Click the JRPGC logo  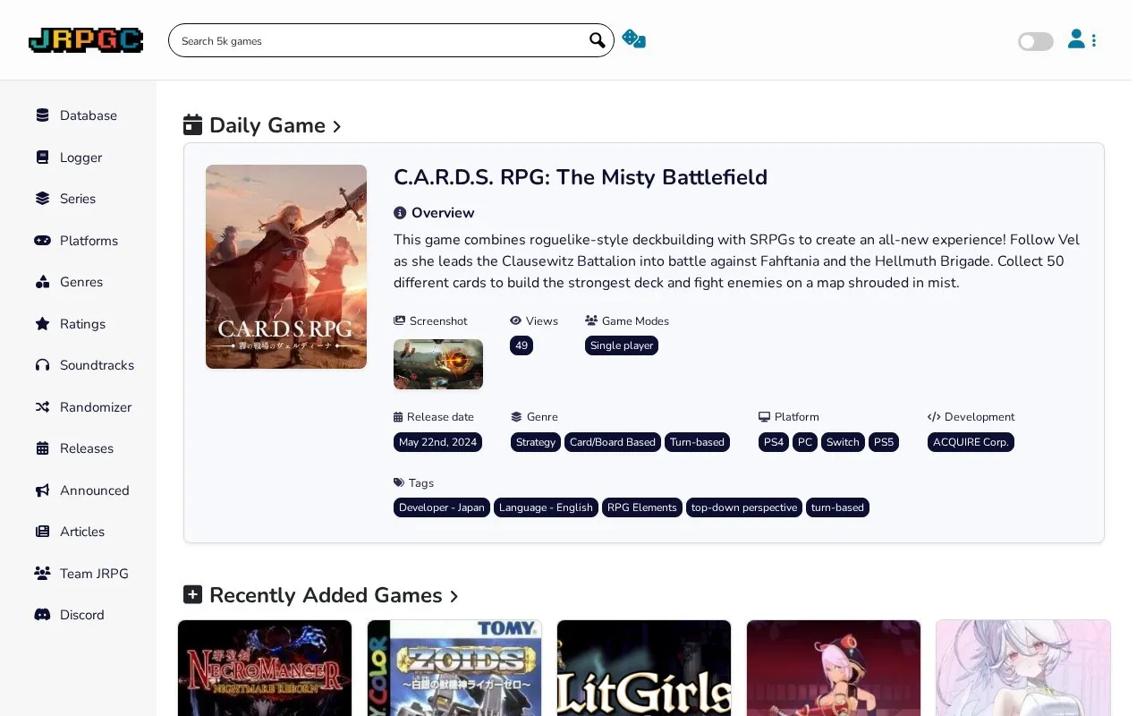86,40
